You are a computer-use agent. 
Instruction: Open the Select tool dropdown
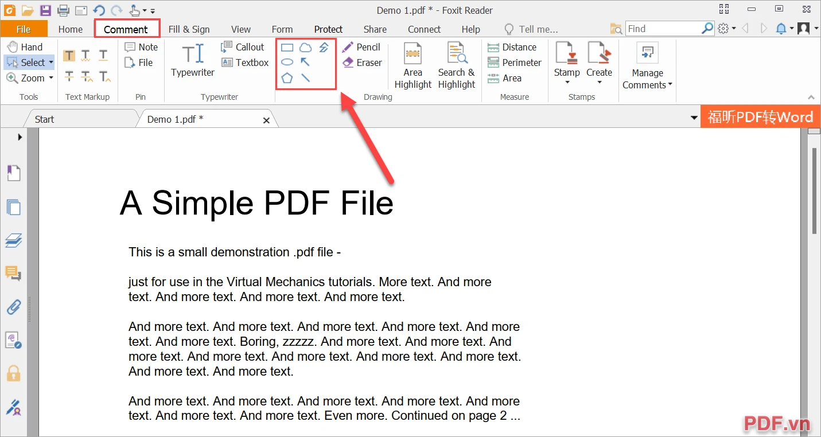coord(51,63)
